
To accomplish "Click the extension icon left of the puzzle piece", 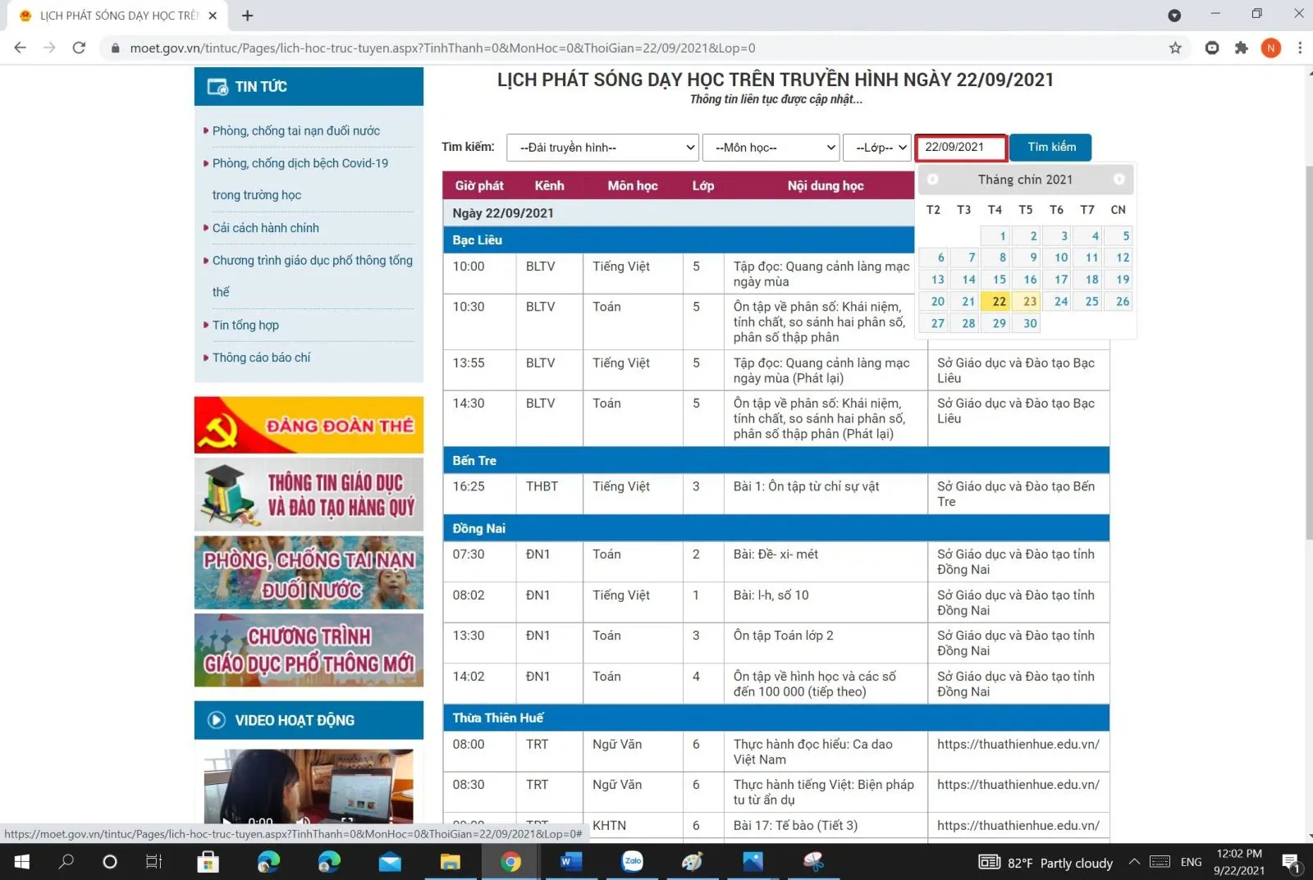I will pyautogui.click(x=1212, y=48).
